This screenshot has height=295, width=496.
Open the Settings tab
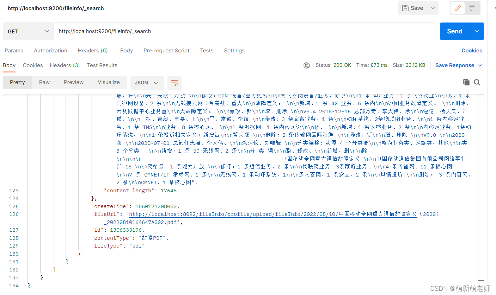[x=234, y=51]
